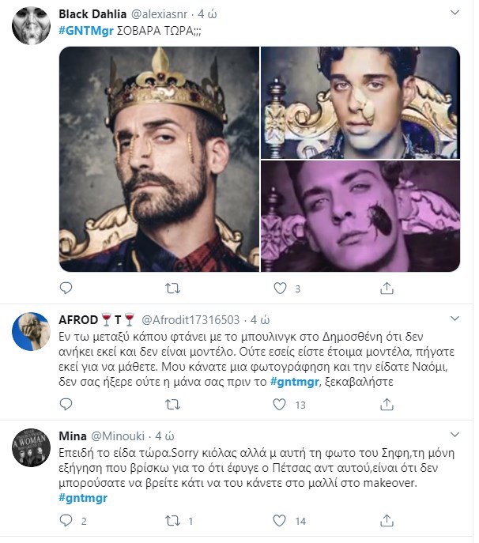This screenshot has height=543, width=479.
Task: Open options chevron on Mina's tweet
Action: [x=454, y=436]
